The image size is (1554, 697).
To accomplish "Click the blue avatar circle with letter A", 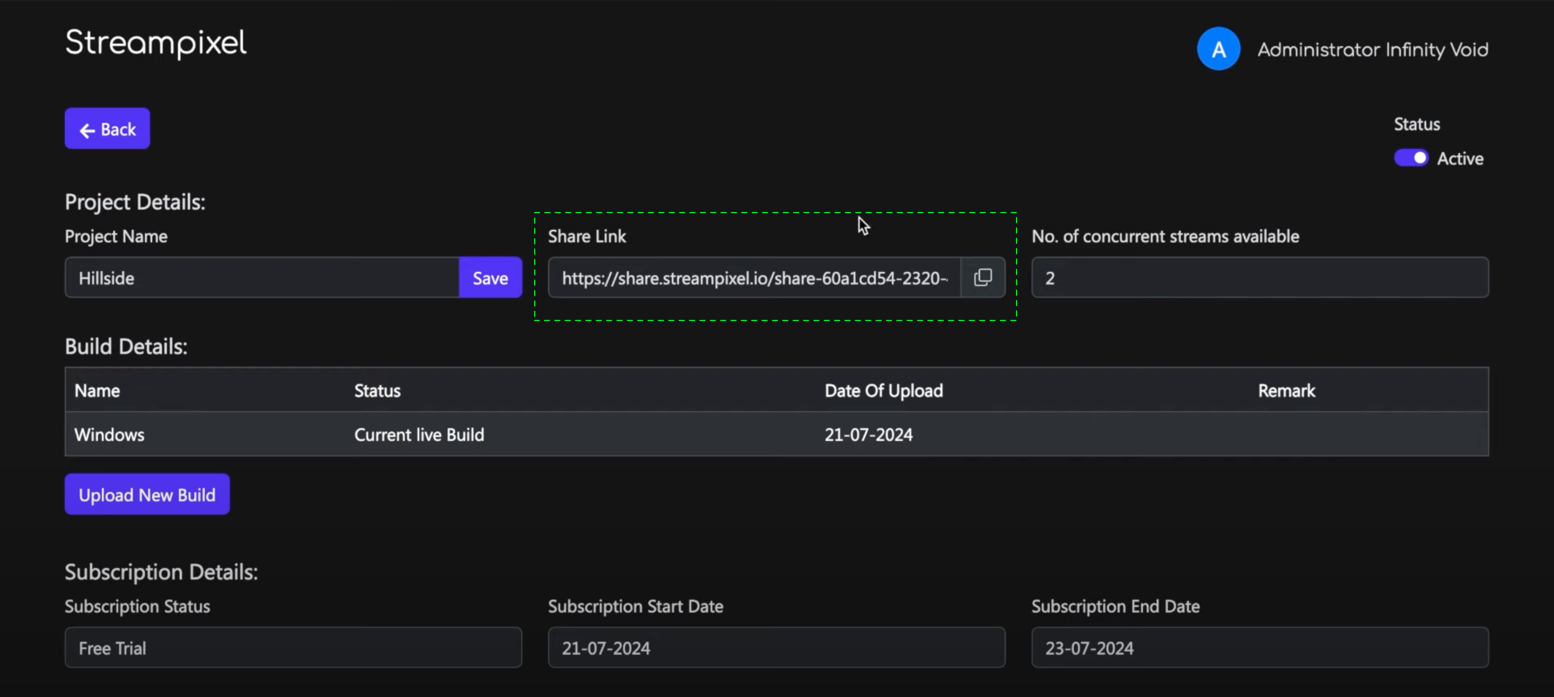I will click(x=1218, y=49).
